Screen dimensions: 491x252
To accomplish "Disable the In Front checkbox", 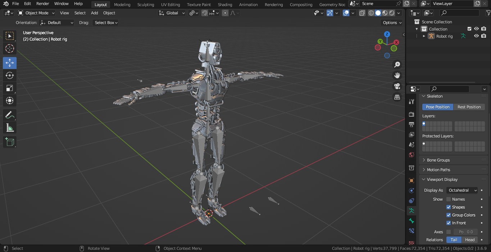I will pyautogui.click(x=449, y=223).
